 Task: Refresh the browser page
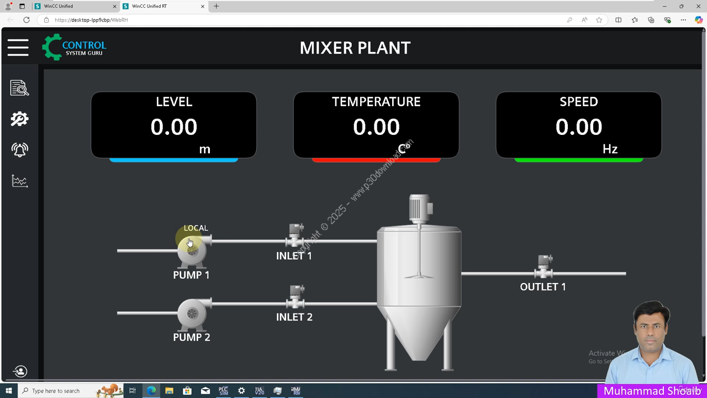[26, 20]
